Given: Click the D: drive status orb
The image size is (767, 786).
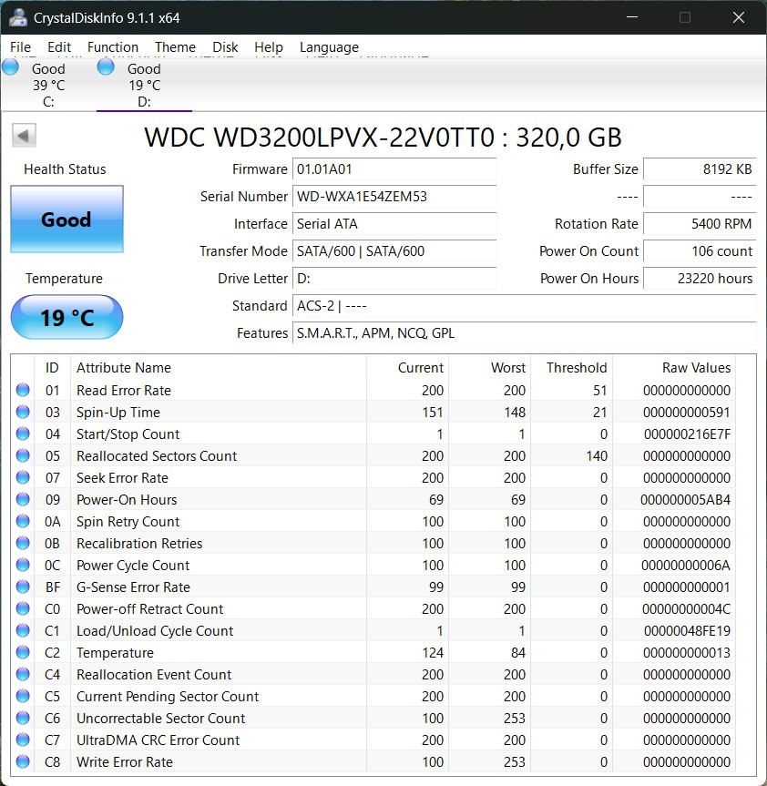Looking at the screenshot, I should pyautogui.click(x=106, y=66).
